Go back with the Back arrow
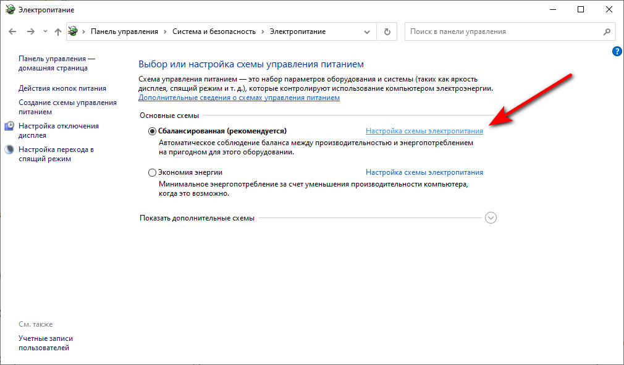 pyautogui.click(x=12, y=31)
